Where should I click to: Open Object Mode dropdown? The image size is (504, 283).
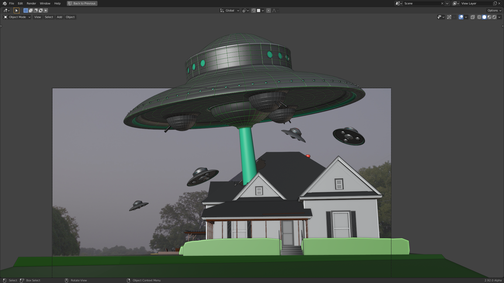click(17, 17)
